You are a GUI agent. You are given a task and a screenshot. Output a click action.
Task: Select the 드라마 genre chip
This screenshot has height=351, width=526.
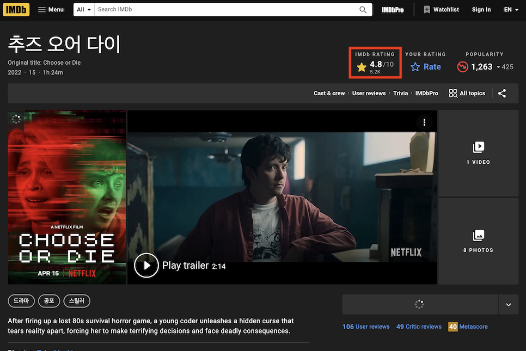click(x=21, y=301)
